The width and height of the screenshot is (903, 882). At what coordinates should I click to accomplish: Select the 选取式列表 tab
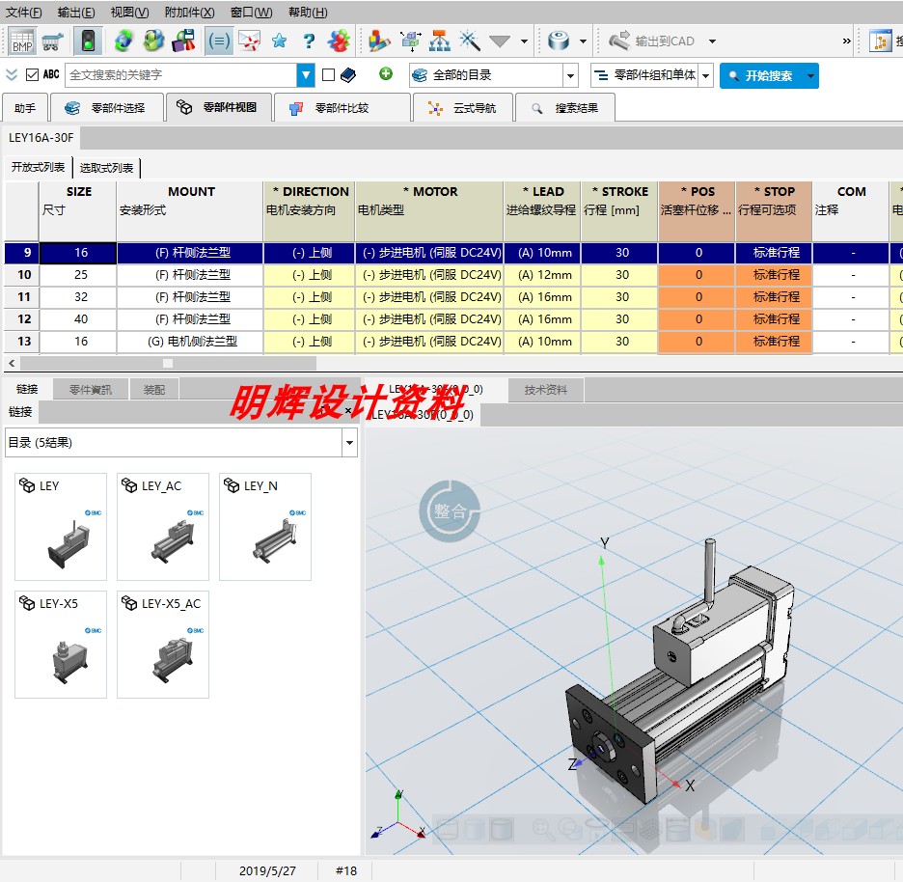[x=106, y=168]
